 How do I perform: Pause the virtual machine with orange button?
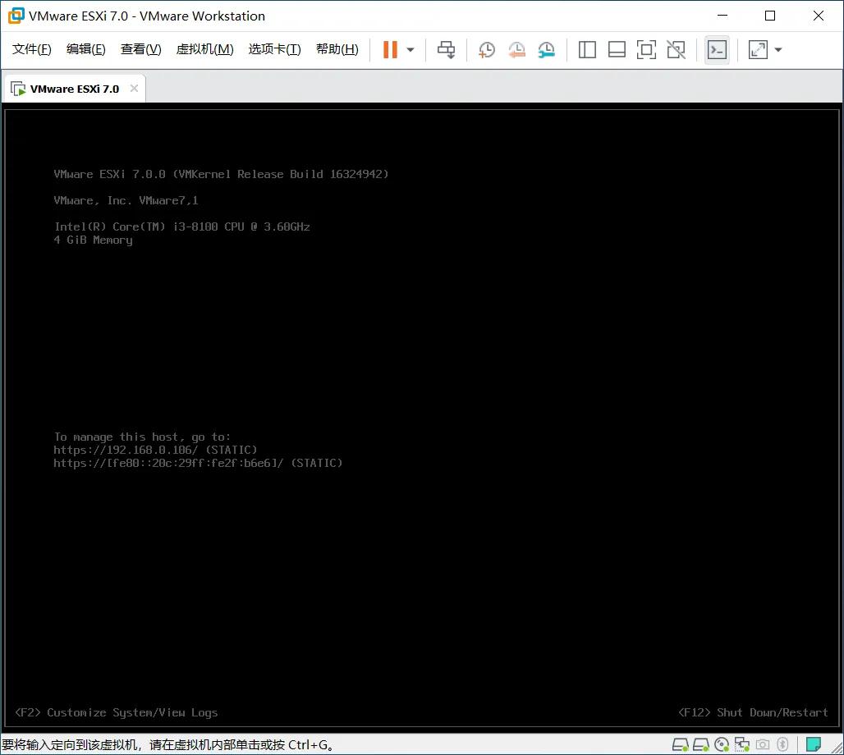[390, 49]
